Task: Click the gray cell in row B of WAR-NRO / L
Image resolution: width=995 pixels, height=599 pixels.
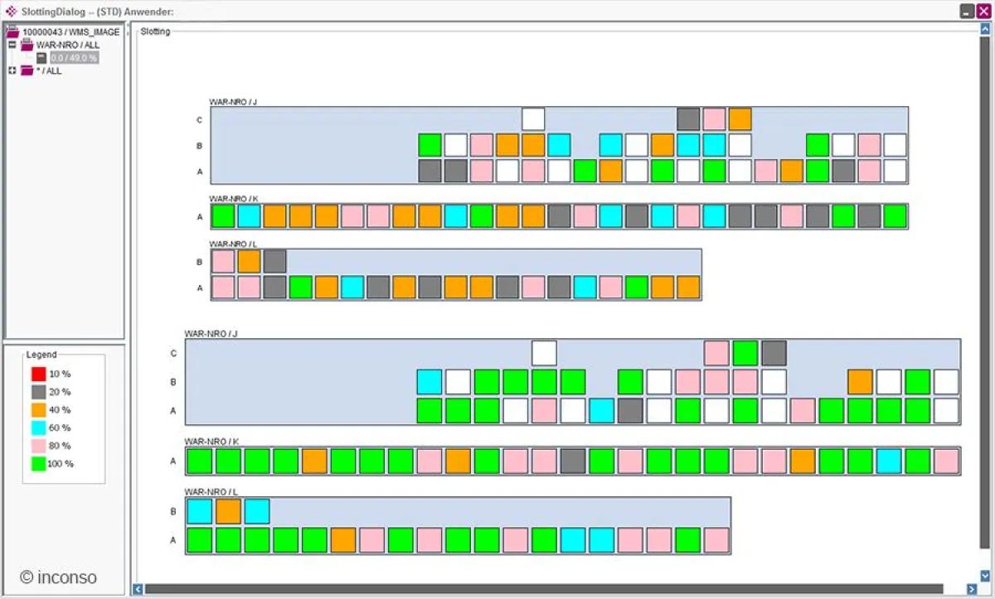Action: point(277,260)
